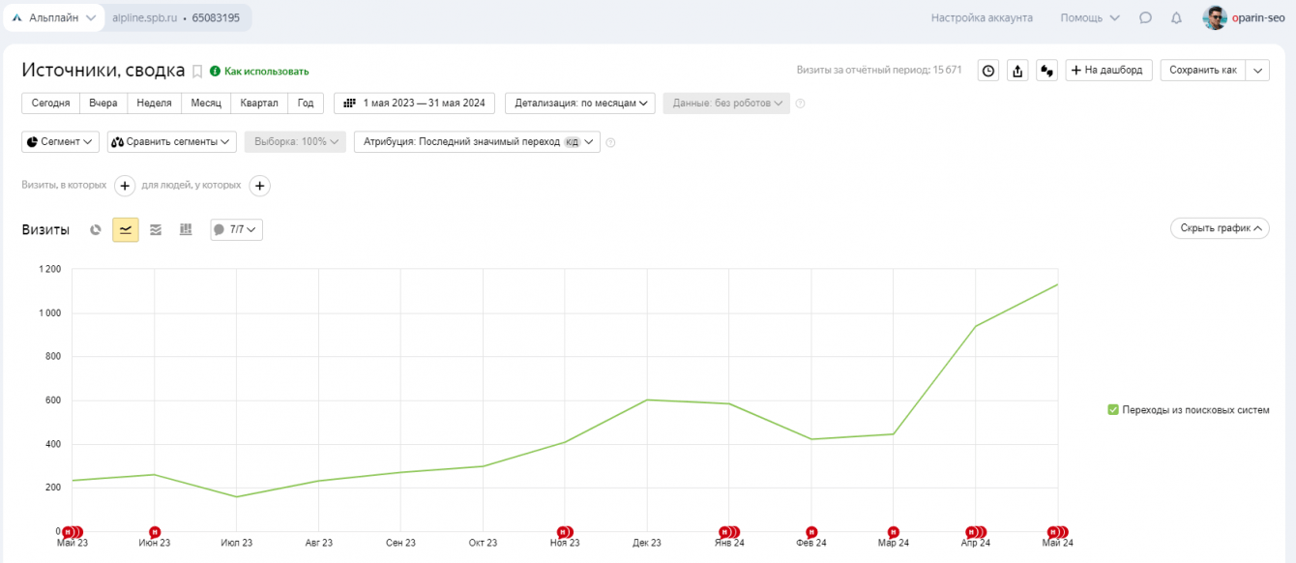Toggle Переходы из поисковых систем checkbox

pos(1113,410)
